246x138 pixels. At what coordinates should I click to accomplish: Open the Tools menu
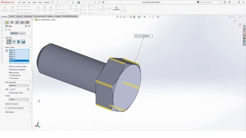pos(40,3)
